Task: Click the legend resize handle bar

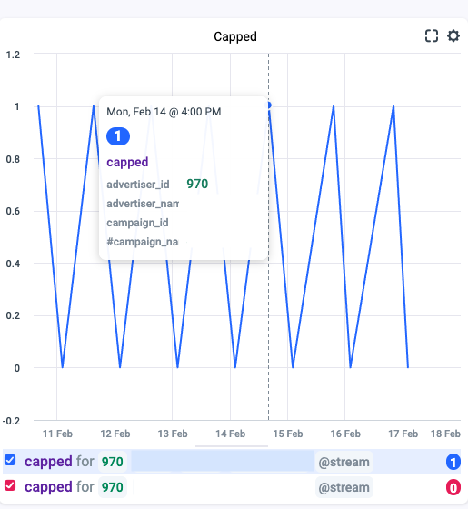Action: click(x=232, y=446)
